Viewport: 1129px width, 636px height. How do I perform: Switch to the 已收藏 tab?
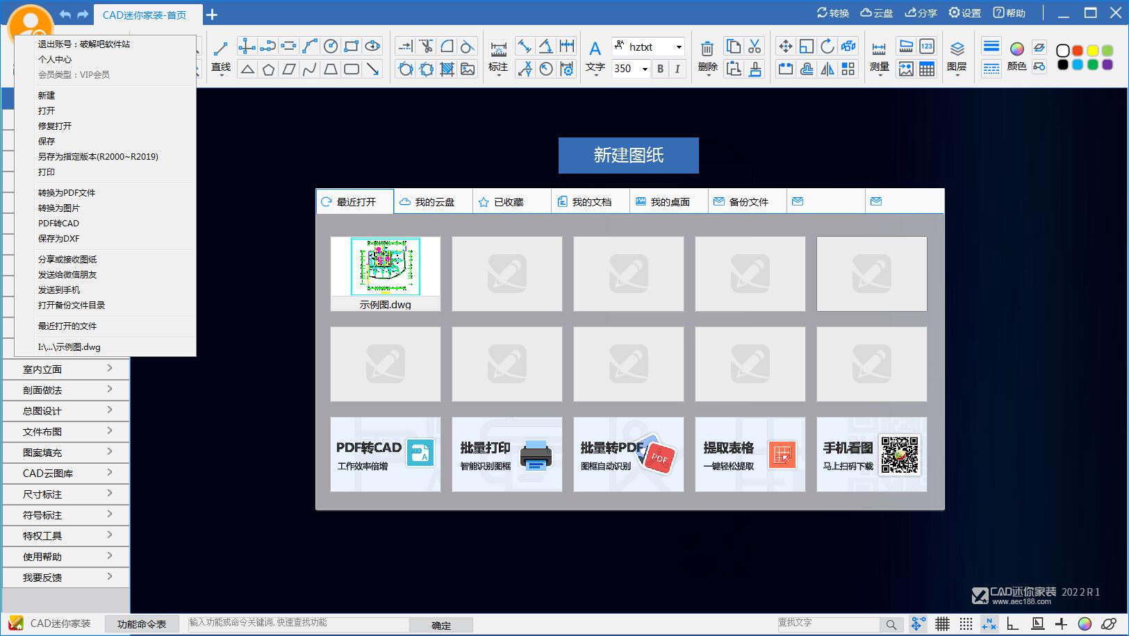[512, 201]
